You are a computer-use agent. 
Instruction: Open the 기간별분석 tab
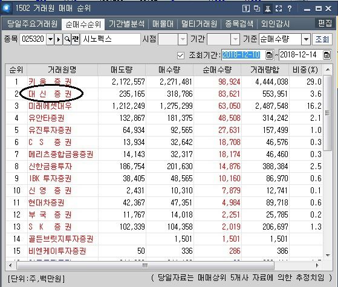[x=126, y=24]
